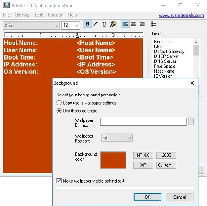Open the Bitmap menu
This screenshot has width=207, height=206.
pyautogui.click(x=22, y=15)
